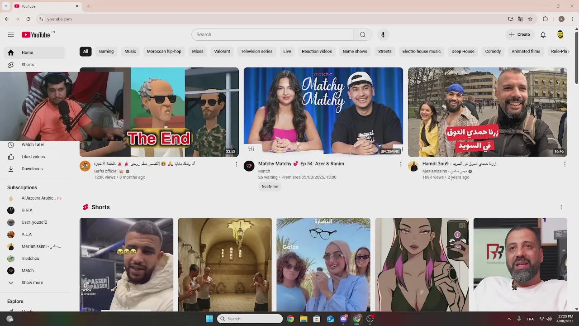The image size is (579, 326).
Task: Open Watch Later in the sidebar
Action: tap(34, 145)
